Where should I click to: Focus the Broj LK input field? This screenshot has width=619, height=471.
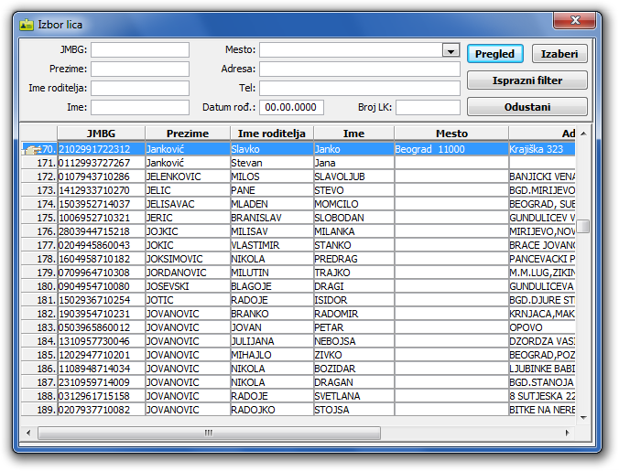click(427, 108)
